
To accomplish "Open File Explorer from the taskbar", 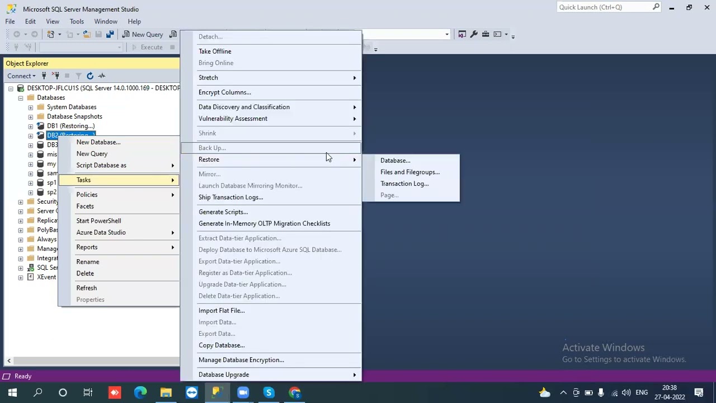I will point(166,392).
